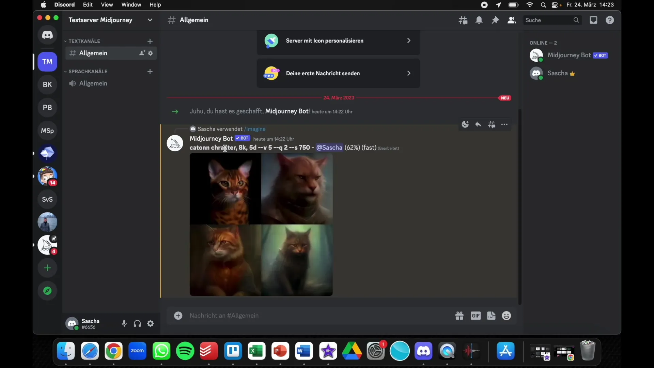Toggle microphone mute
This screenshot has width=654, height=368.
tap(124, 324)
